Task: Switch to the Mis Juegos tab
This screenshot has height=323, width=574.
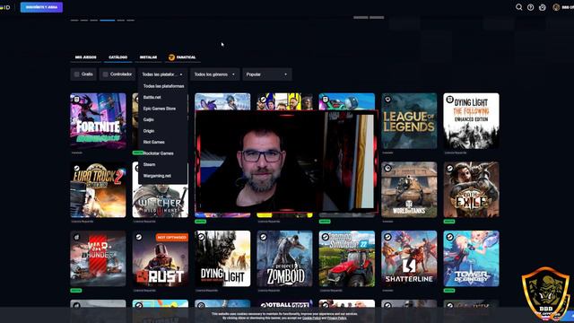Action: point(86,57)
